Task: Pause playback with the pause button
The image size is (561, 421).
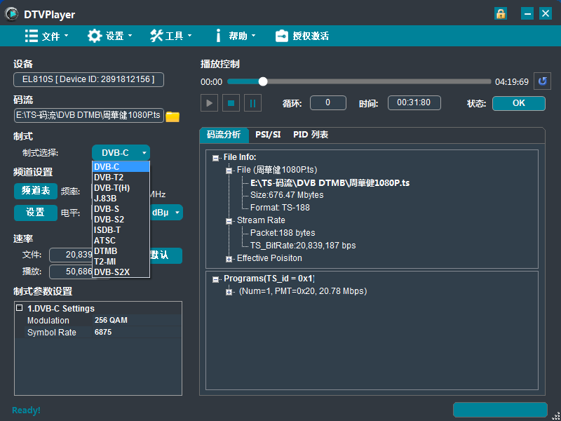Action: coord(252,103)
